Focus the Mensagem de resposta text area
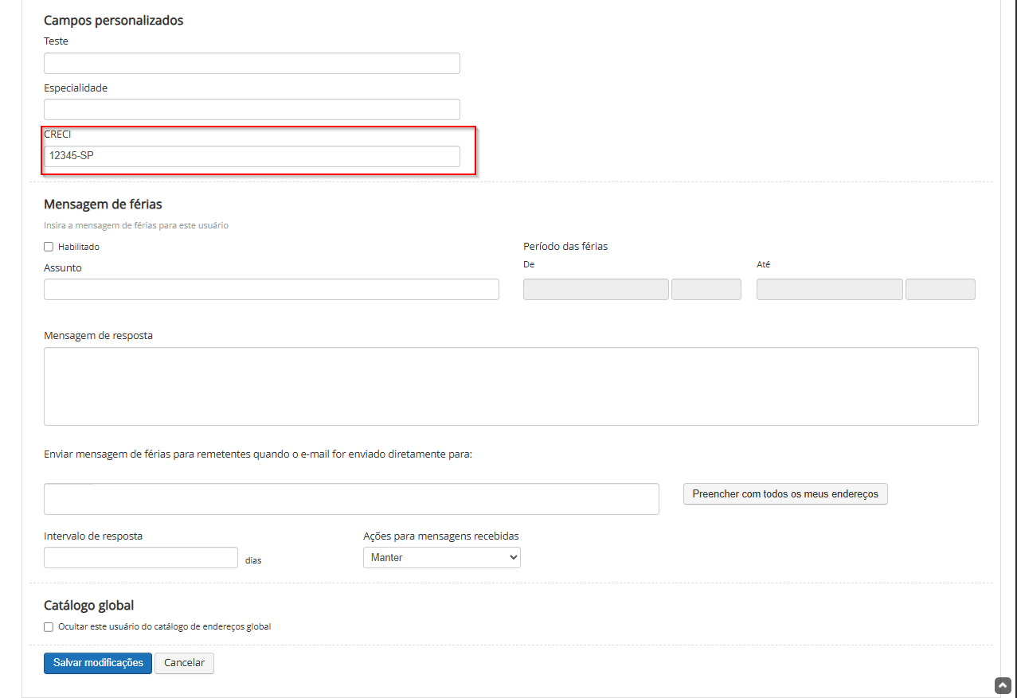The width and height of the screenshot is (1017, 698). coord(510,386)
